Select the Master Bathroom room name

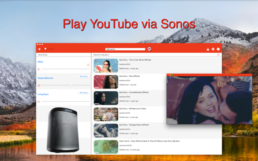45,78
